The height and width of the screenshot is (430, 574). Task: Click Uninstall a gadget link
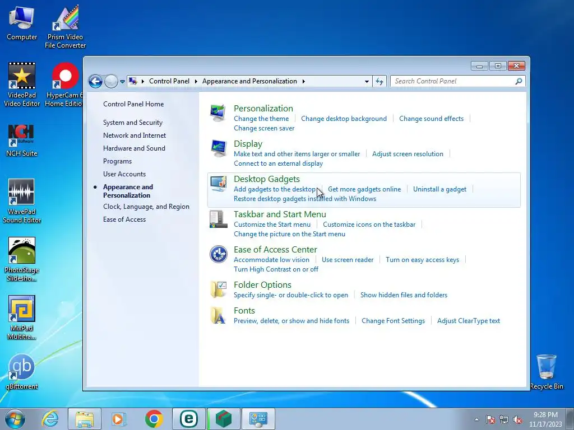pos(439,189)
